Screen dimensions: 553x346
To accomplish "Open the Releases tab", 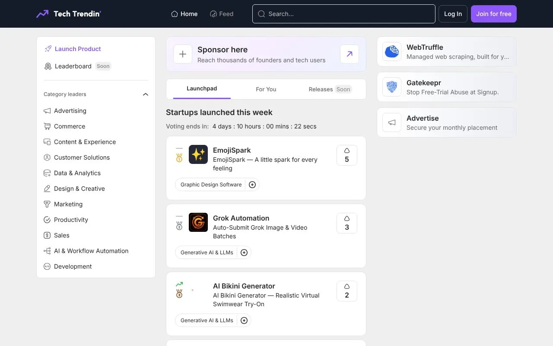I will tap(330, 89).
